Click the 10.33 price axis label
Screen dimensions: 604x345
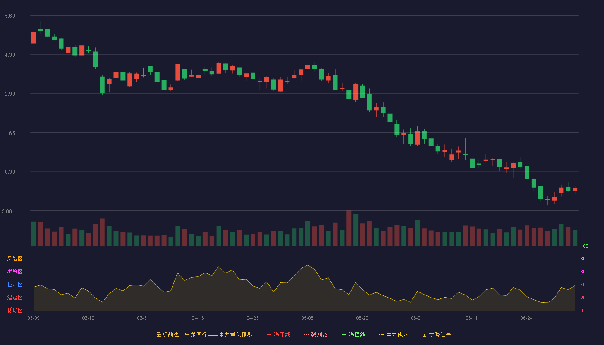click(8, 172)
